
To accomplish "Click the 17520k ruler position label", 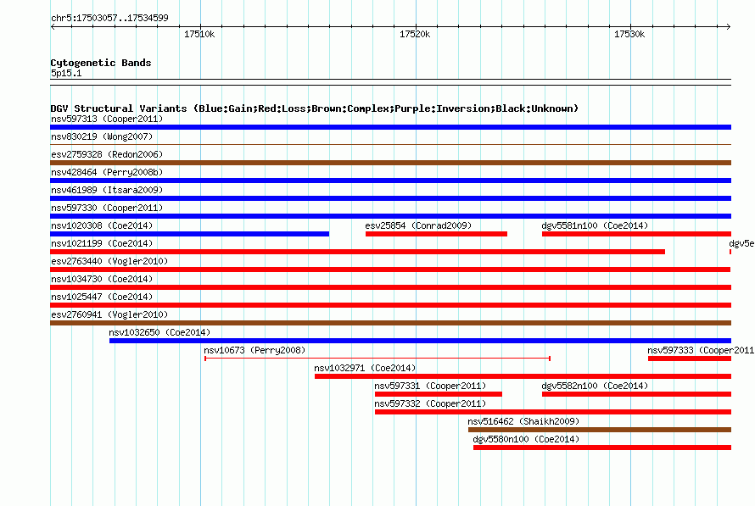I will click(x=415, y=34).
